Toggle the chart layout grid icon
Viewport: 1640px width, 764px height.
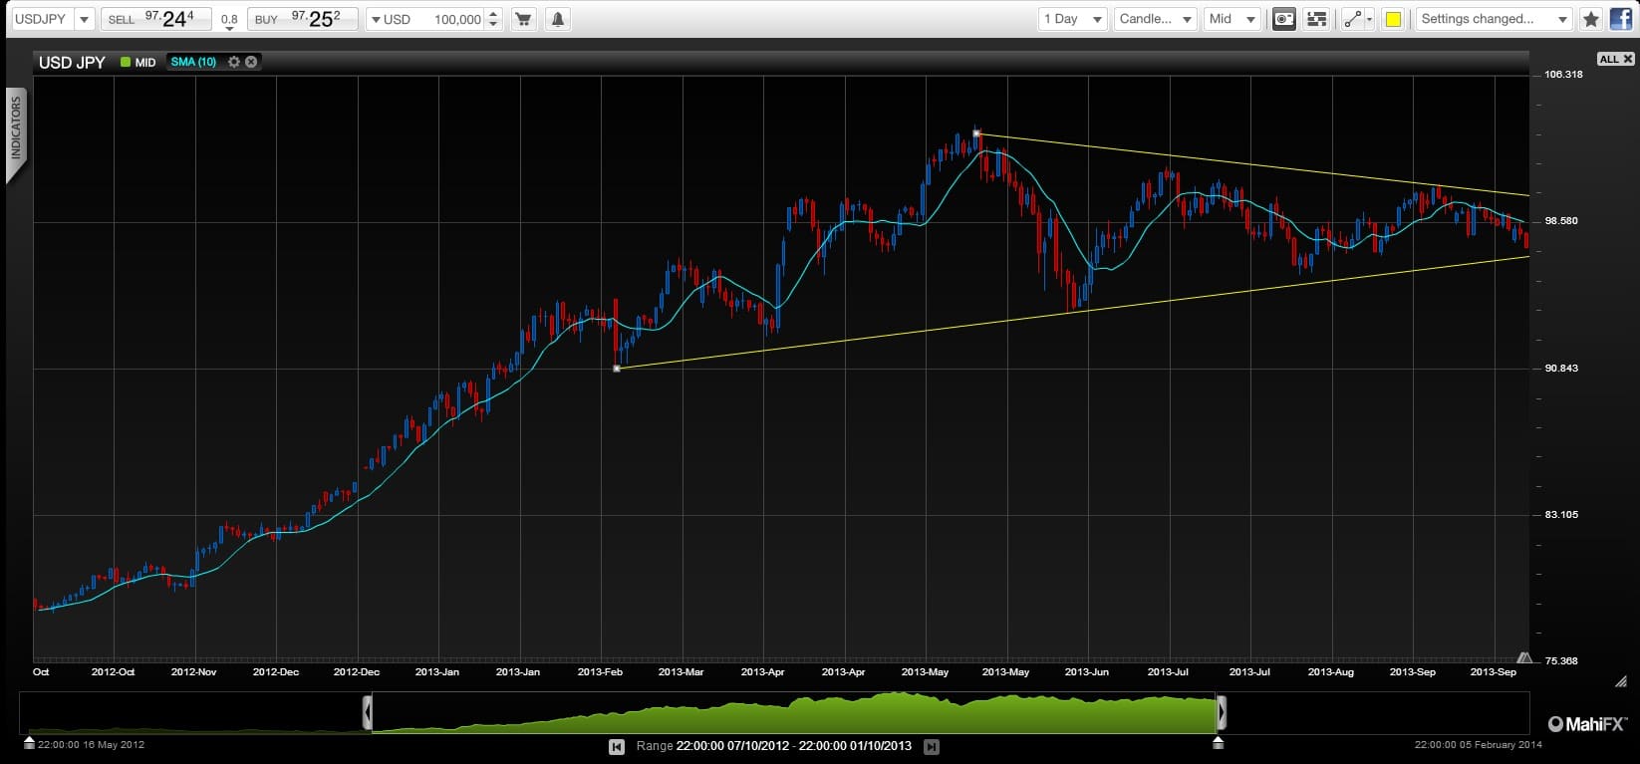point(1316,19)
